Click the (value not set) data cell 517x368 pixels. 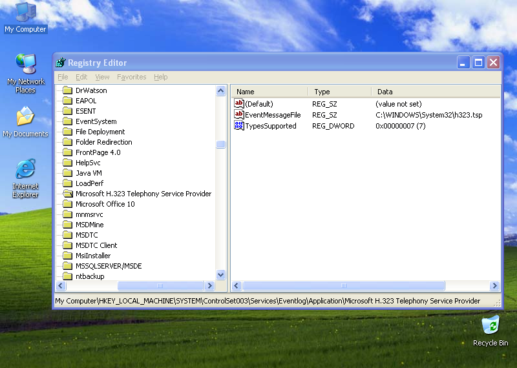pyautogui.click(x=398, y=104)
